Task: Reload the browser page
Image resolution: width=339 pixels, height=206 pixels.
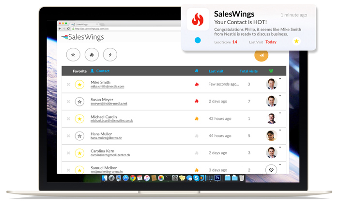Action: [x=68, y=29]
